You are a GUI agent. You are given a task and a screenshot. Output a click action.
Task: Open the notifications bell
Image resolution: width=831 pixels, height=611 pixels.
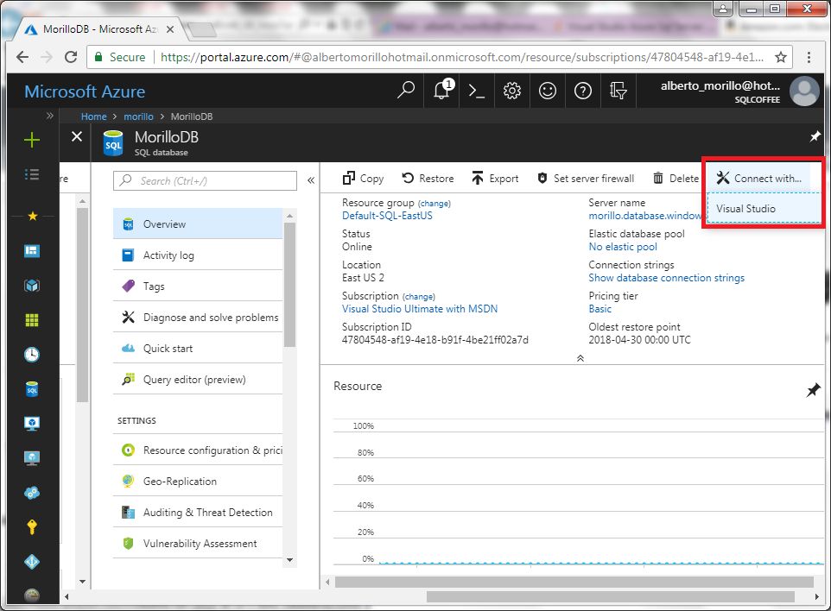point(442,91)
